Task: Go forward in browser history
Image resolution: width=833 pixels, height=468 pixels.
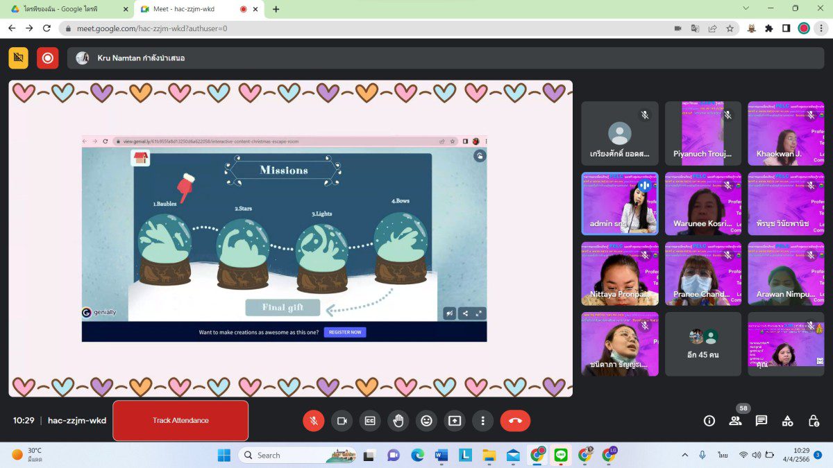Action: (x=29, y=28)
